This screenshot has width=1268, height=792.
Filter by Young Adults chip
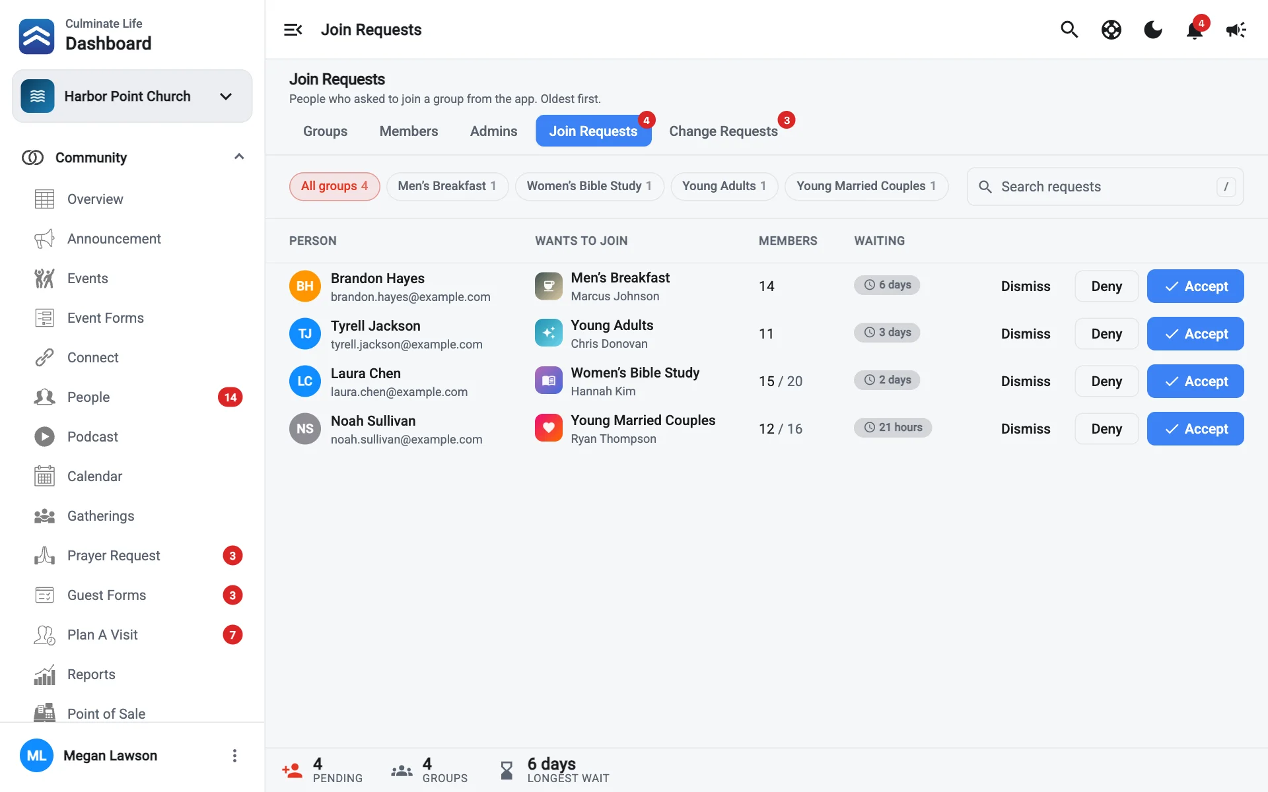point(724,186)
